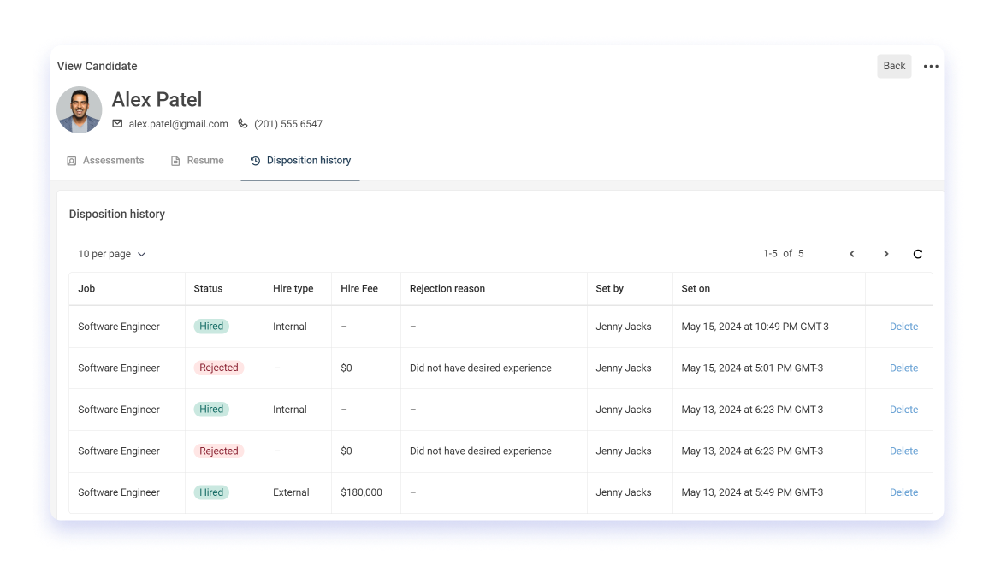Switch to the Resume tab
Image resolution: width=995 pixels, height=566 pixels.
(198, 161)
